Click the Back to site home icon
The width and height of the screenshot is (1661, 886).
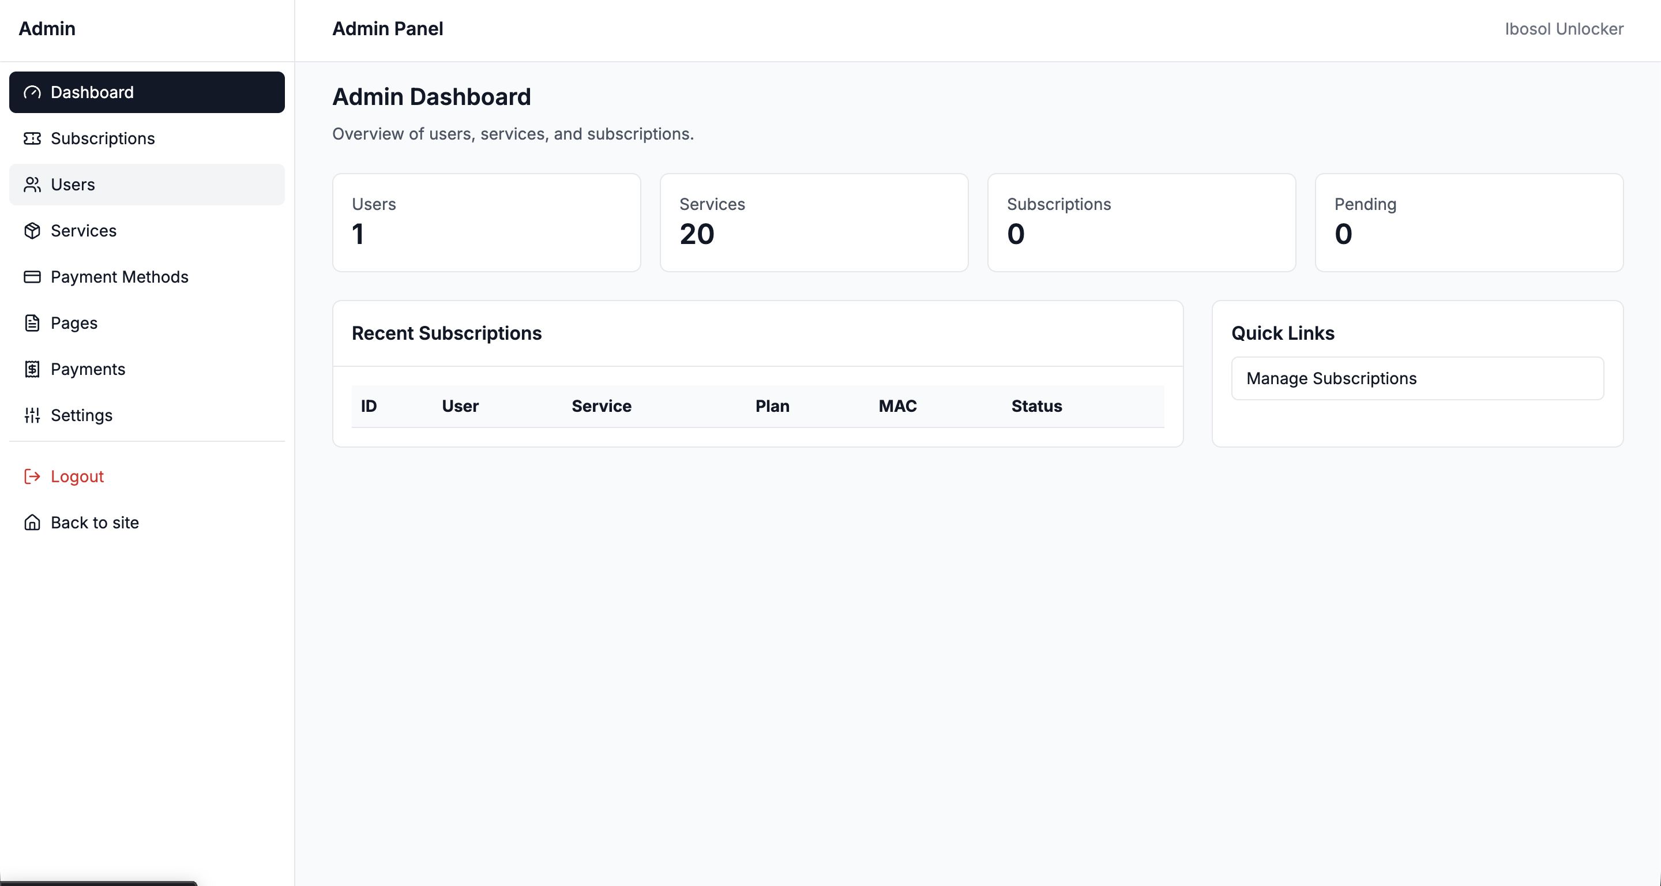32,523
